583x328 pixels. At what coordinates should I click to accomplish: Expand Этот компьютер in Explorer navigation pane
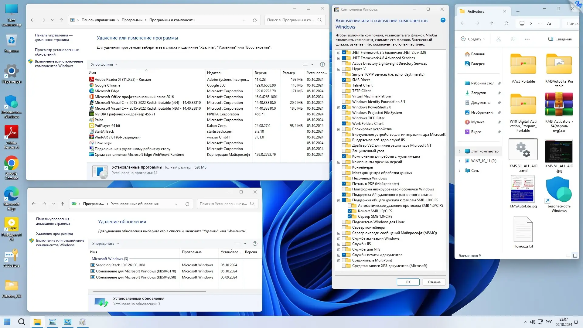click(x=459, y=151)
